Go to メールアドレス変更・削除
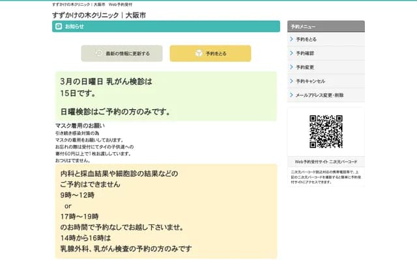The height and width of the screenshot is (260, 417). (x=319, y=95)
